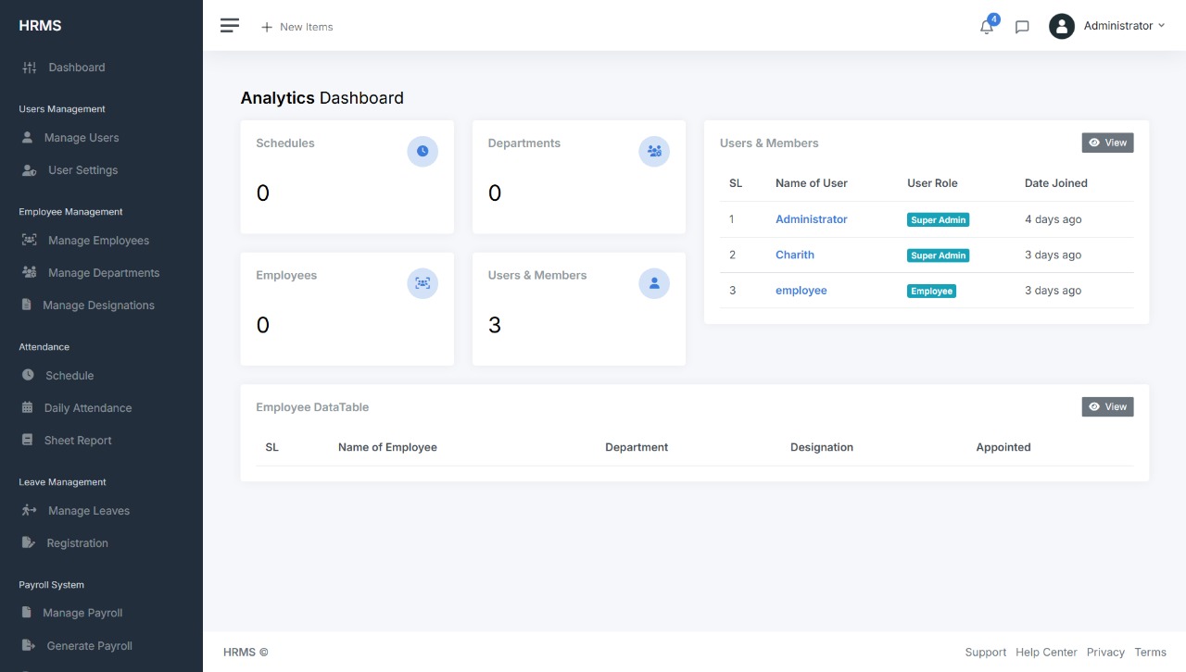Open Manage Departments in sidebar
1186x672 pixels.
tap(103, 273)
